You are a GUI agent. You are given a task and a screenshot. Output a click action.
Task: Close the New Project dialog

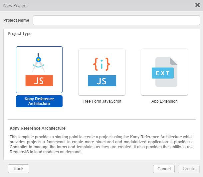click(x=198, y=5)
